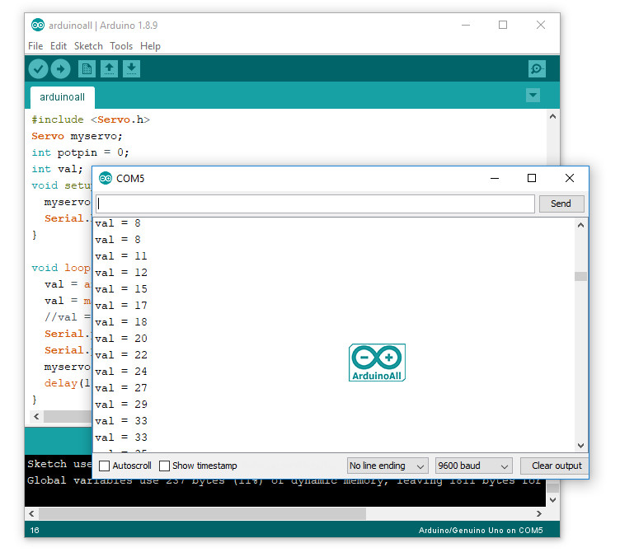Click the Arduino logo in COM5 title bar
Image resolution: width=620 pixels, height=557 pixels.
pyautogui.click(x=106, y=178)
